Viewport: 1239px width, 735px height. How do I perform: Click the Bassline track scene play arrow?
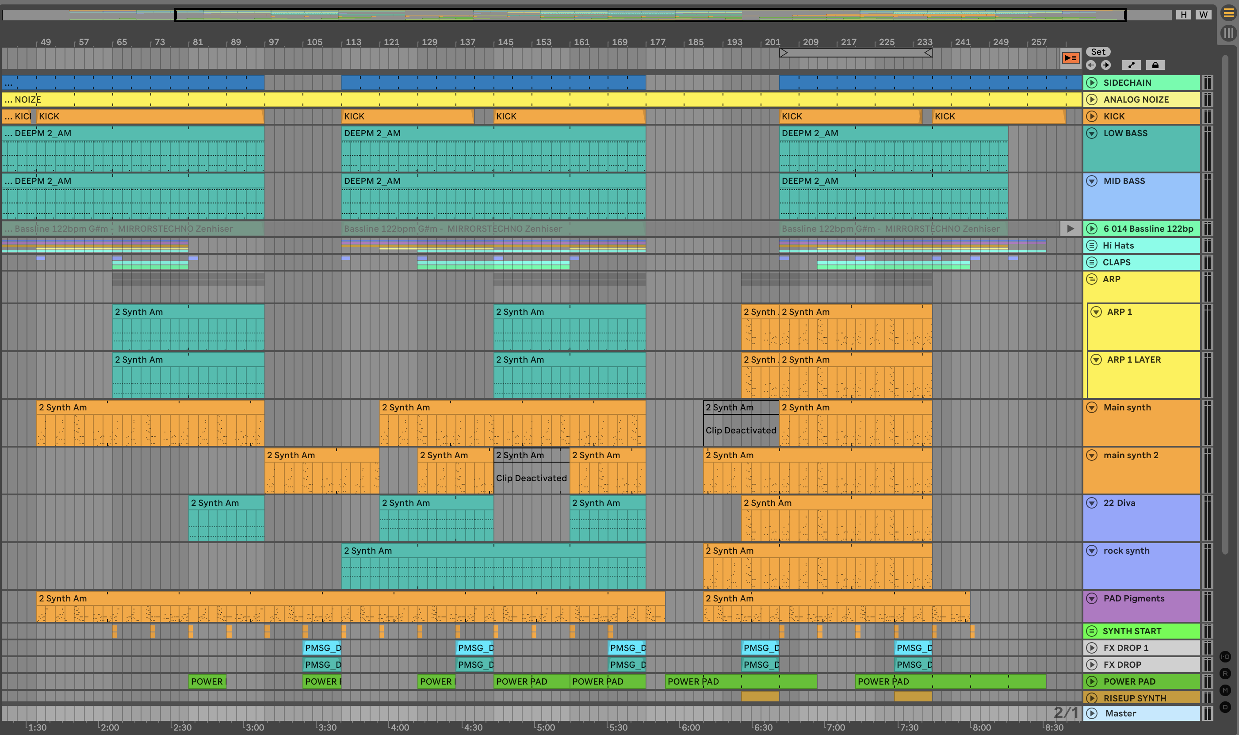coord(1070,229)
